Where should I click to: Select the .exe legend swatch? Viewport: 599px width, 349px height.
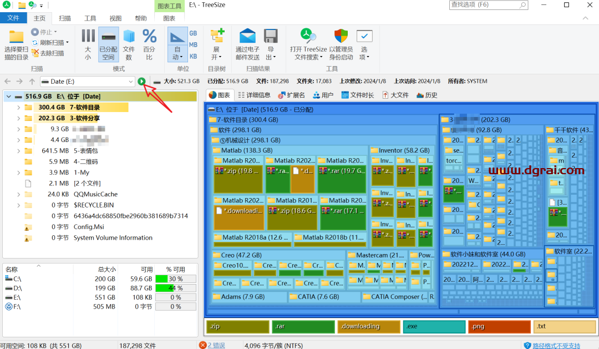click(434, 326)
